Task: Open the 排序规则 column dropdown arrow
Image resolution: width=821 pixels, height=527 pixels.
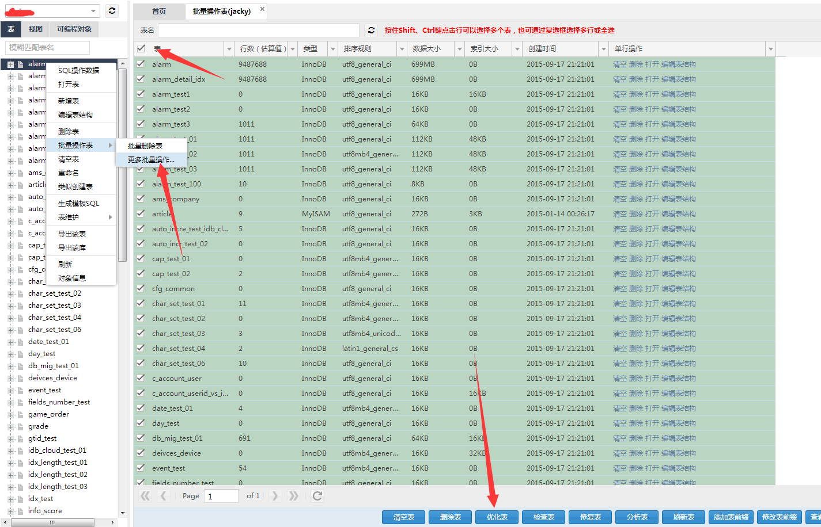Action: tap(402, 49)
